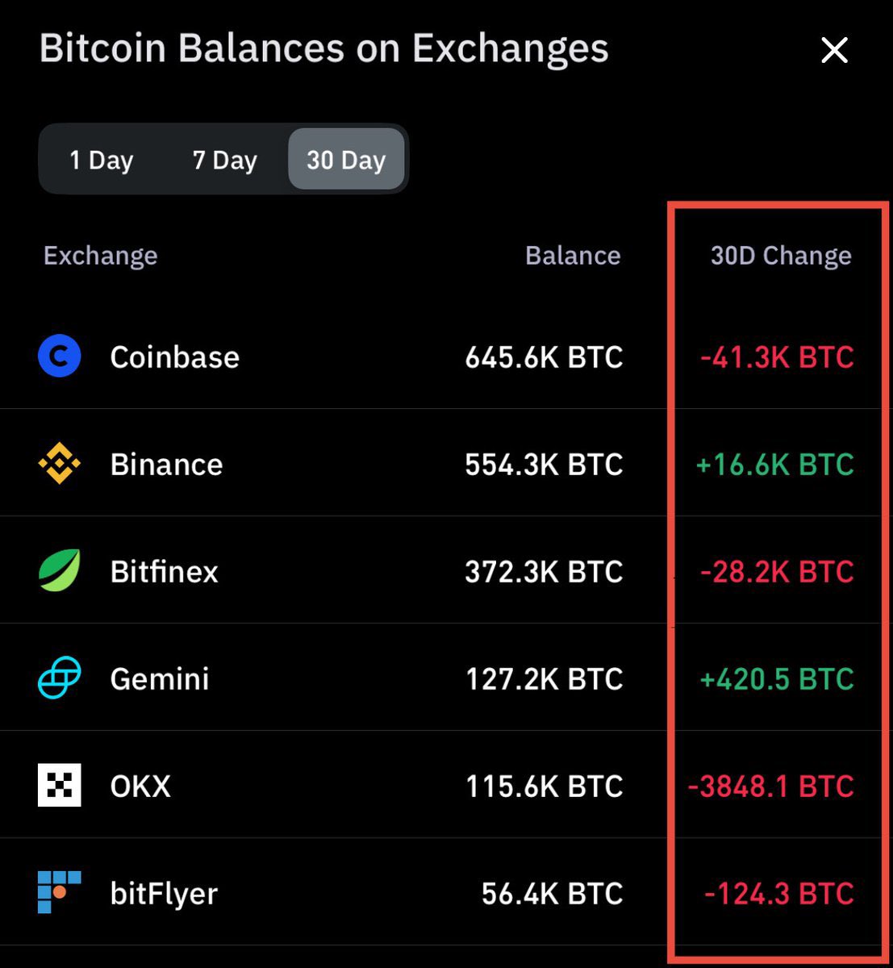Viewport: 893px width, 968px height.
Task: Open the Binance exchange name
Action: click(166, 465)
